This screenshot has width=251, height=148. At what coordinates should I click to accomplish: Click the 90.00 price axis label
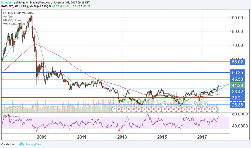237,18
